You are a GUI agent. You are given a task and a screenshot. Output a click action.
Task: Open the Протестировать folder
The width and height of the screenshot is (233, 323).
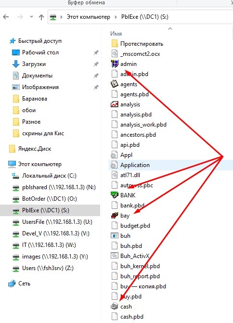(x=142, y=44)
